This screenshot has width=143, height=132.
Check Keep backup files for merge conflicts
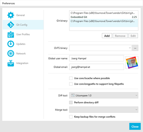[71, 117]
